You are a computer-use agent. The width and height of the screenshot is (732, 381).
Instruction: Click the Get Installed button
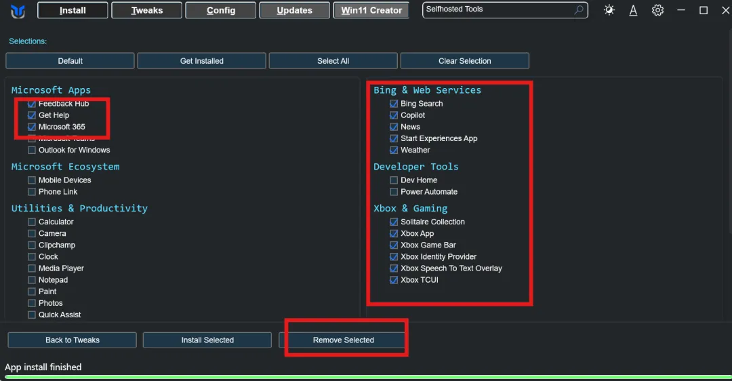[x=202, y=61]
